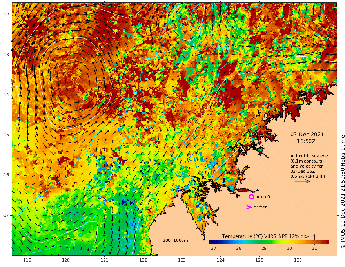Click the colorbar tick label 29
This screenshot has height=267, width=345.
(264, 248)
